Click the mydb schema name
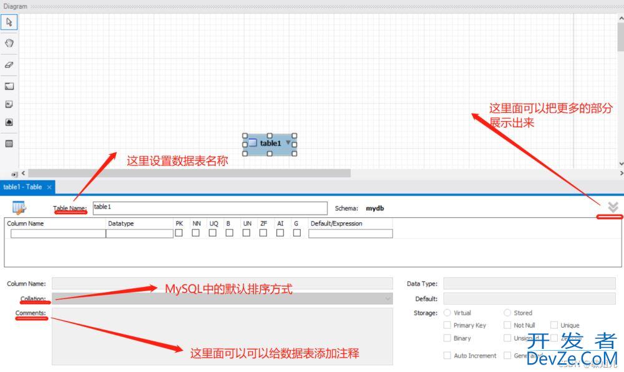The image size is (624, 372). pos(375,208)
